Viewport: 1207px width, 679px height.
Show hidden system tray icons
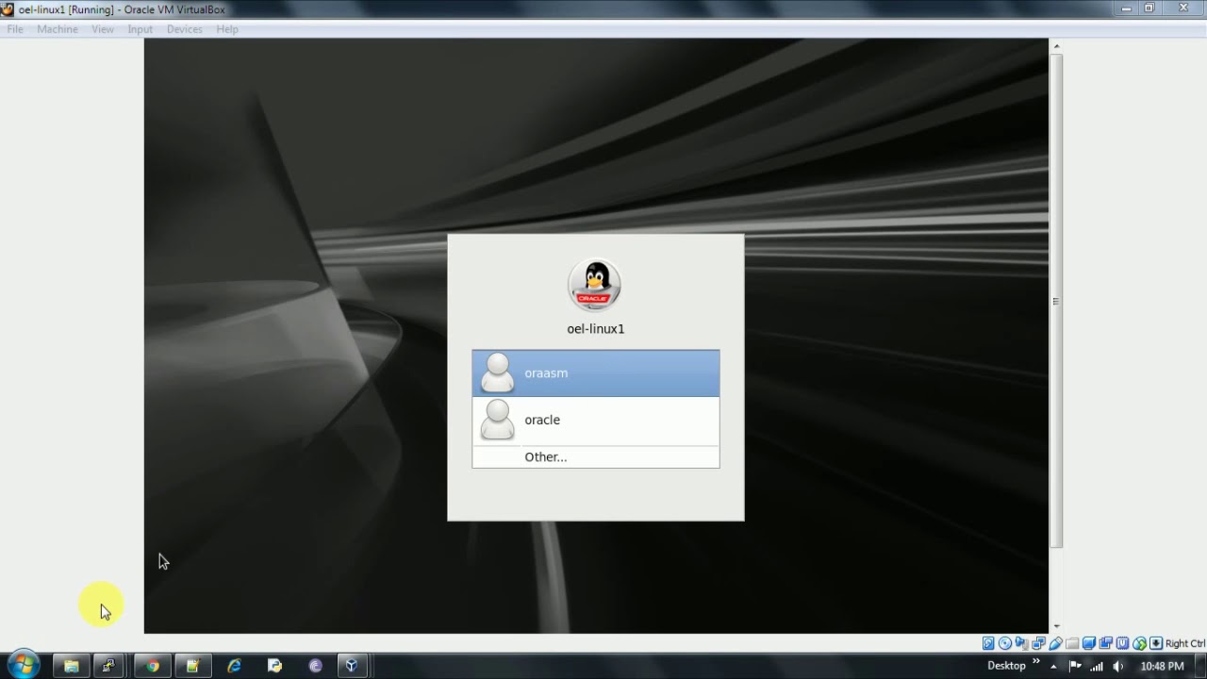click(1053, 667)
